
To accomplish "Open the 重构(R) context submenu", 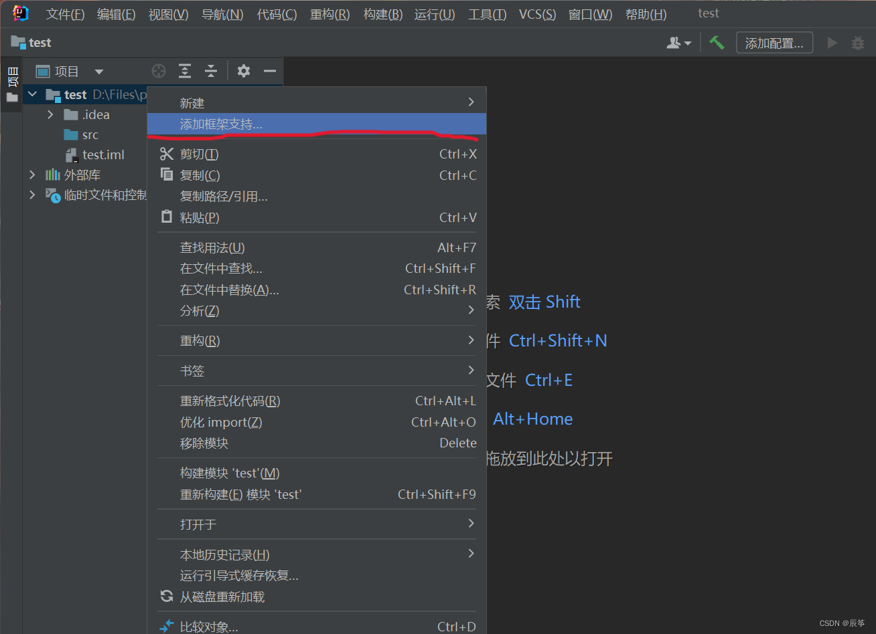I will (317, 340).
